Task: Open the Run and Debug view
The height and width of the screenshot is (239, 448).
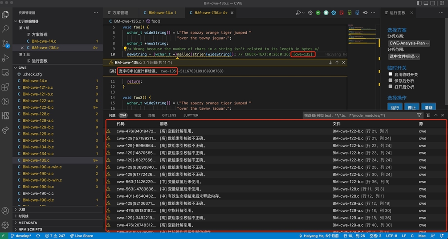Action: click(5, 58)
